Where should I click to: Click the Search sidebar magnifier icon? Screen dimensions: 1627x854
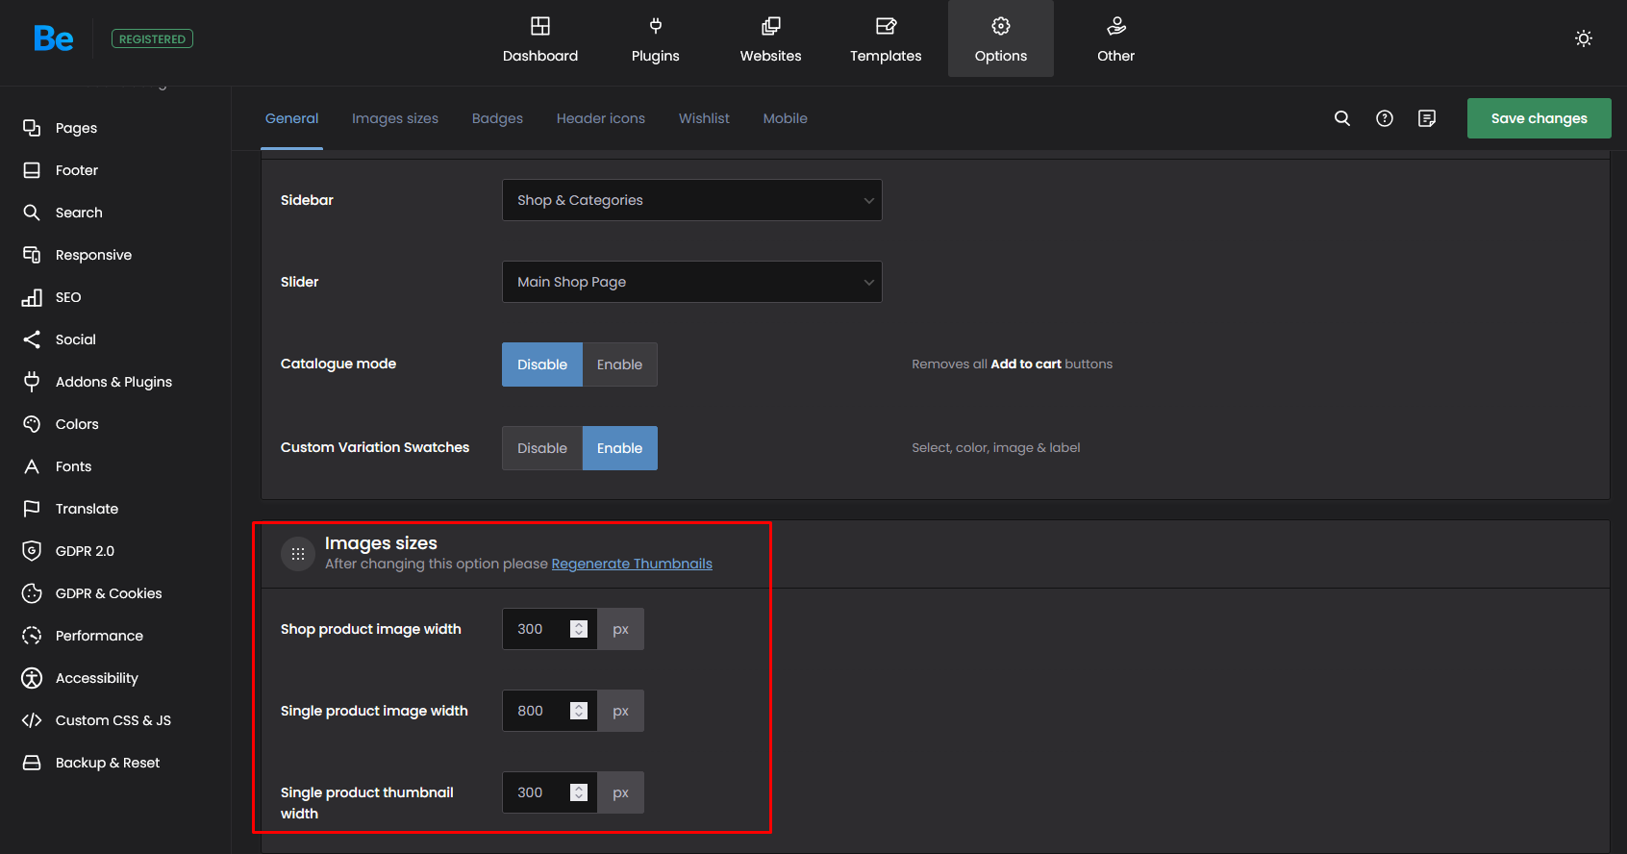pos(32,213)
